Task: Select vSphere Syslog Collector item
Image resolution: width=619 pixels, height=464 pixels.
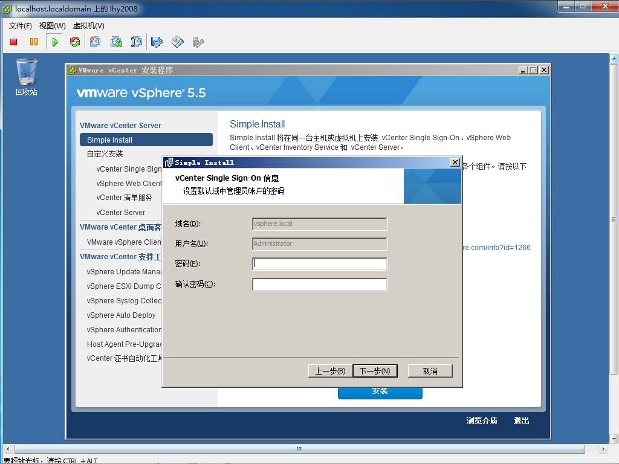Action: tap(124, 301)
